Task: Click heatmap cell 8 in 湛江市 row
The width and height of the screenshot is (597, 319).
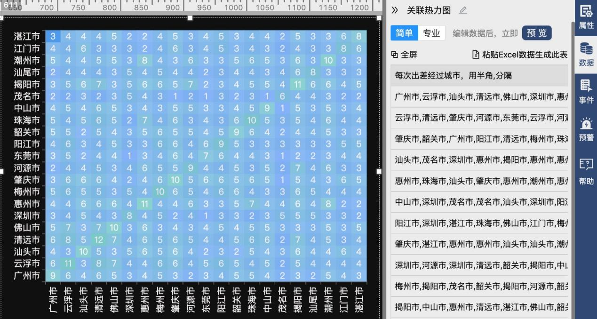Action: (359, 36)
